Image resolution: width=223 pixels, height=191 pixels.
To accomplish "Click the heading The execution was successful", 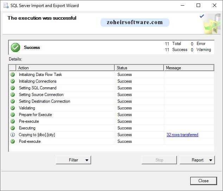I will click(42, 18).
